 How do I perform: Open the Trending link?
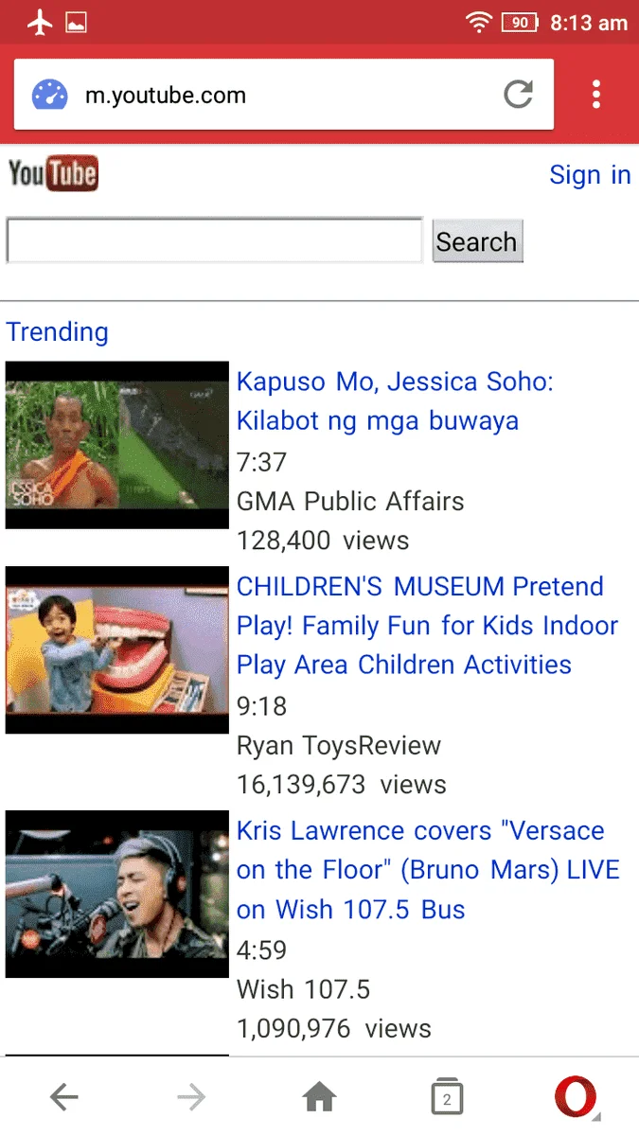[58, 332]
